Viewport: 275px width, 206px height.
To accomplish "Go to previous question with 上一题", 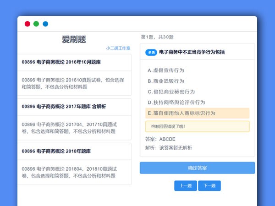I will coord(186,186).
